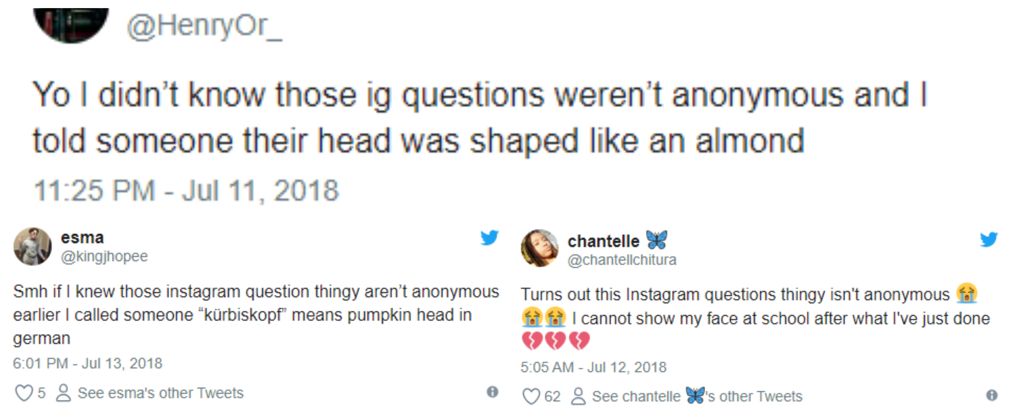Like chantelle's tweet with the heart icon

coord(531,396)
